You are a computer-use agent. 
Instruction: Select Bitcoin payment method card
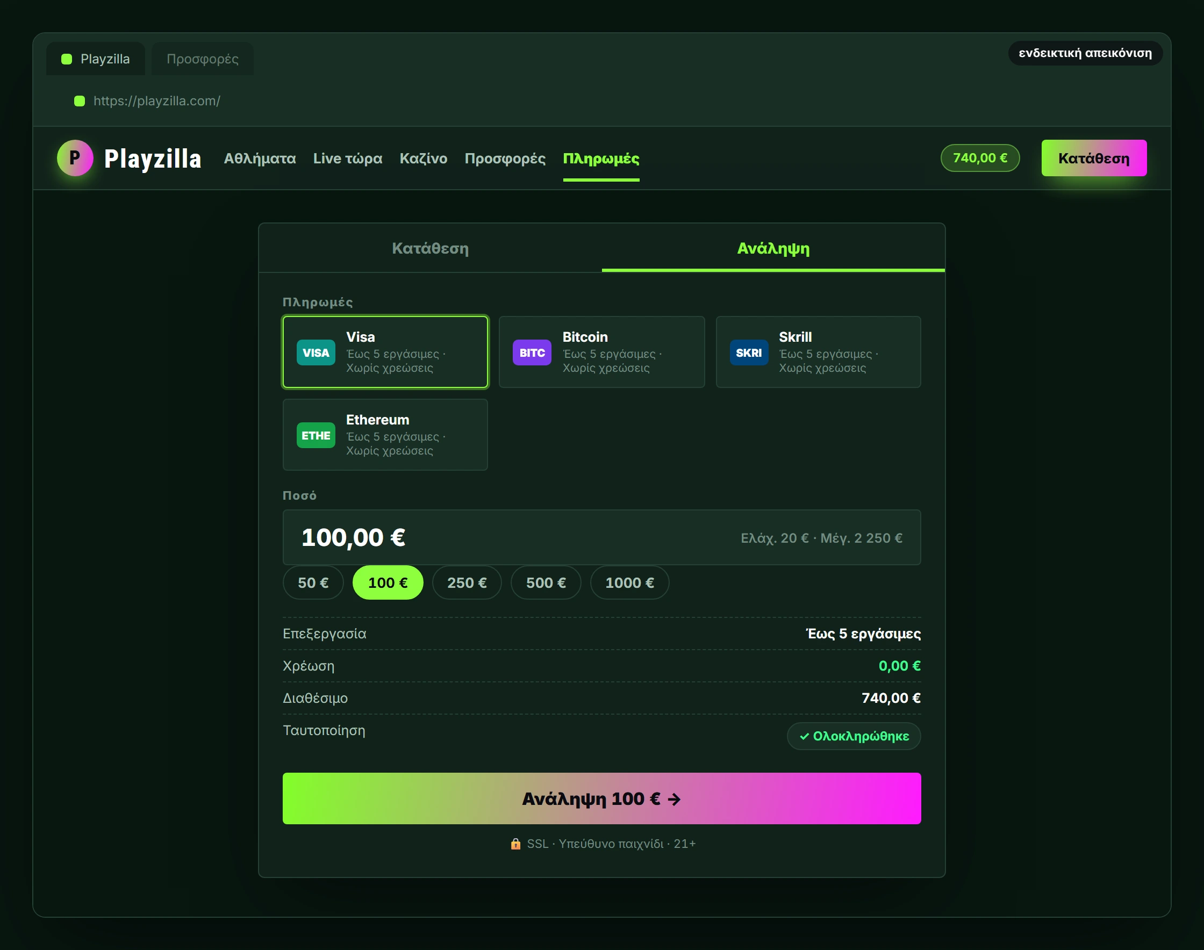coord(602,352)
